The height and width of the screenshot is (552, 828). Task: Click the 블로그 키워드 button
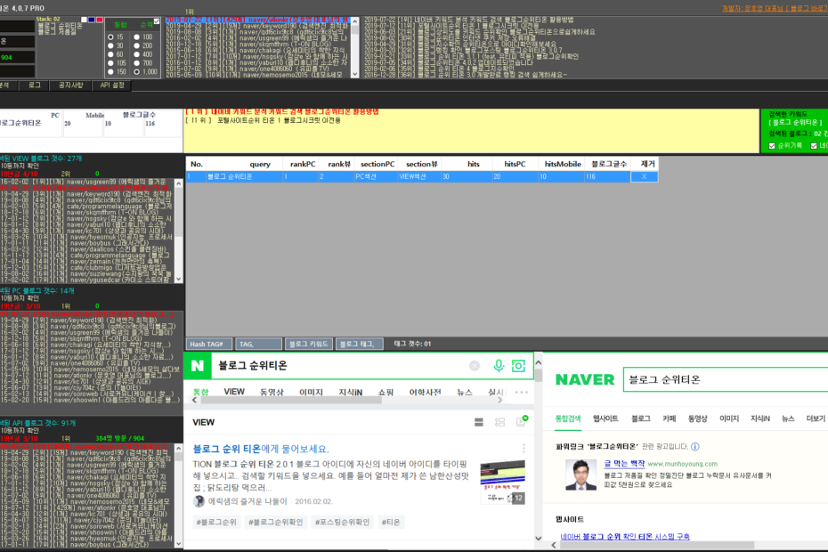[x=309, y=344]
